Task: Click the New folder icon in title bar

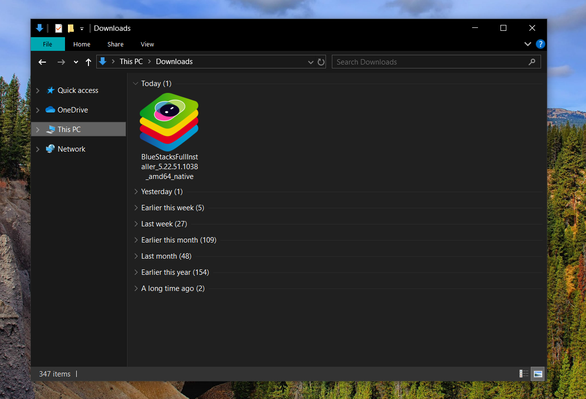Action: 71,28
